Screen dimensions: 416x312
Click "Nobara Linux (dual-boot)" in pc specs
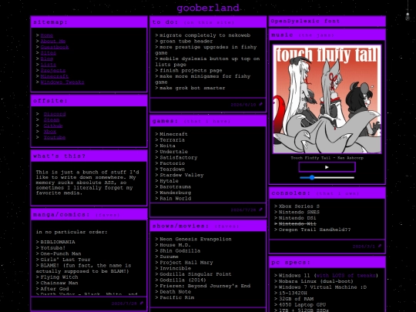point(316,281)
